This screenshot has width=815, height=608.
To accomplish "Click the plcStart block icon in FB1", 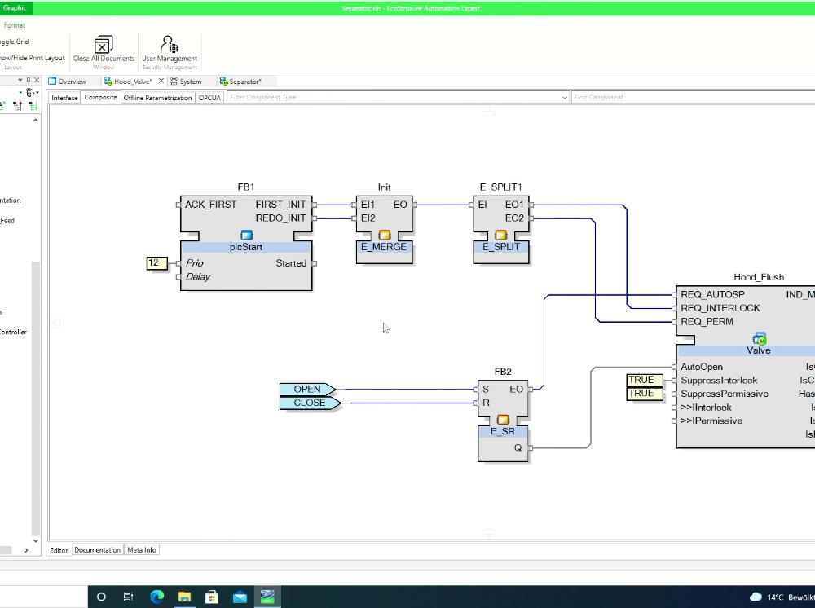I will (x=246, y=236).
